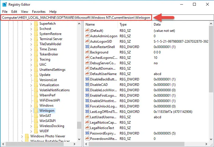
Task: Click the Terminal Server folder icon
Action: [36, 39]
